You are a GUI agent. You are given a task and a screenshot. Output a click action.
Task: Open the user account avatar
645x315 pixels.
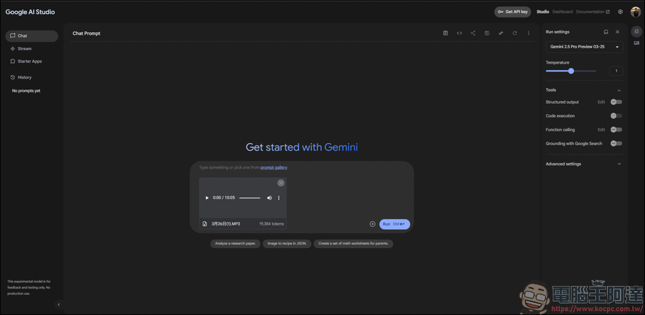635,12
